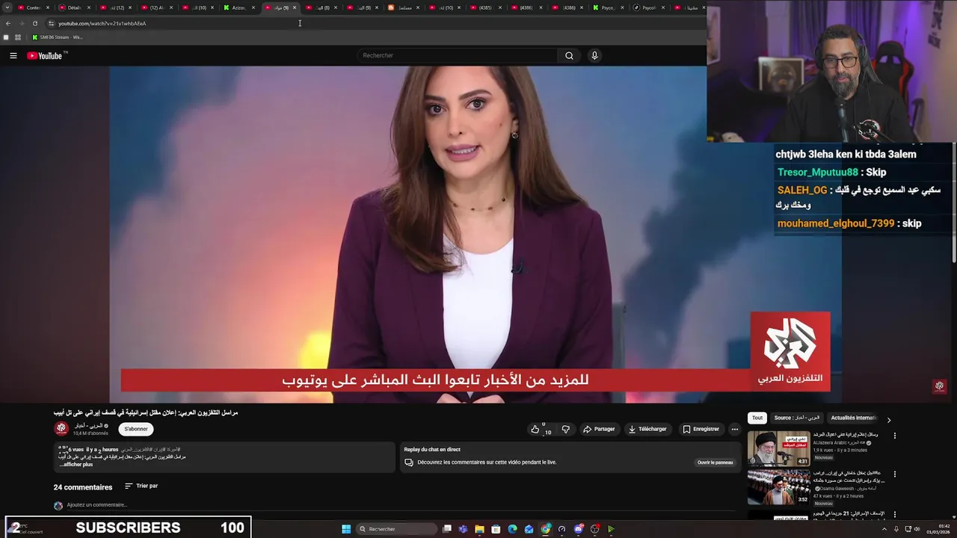
Task: Launch Microsoft Teams from taskbar
Action: coord(464,529)
